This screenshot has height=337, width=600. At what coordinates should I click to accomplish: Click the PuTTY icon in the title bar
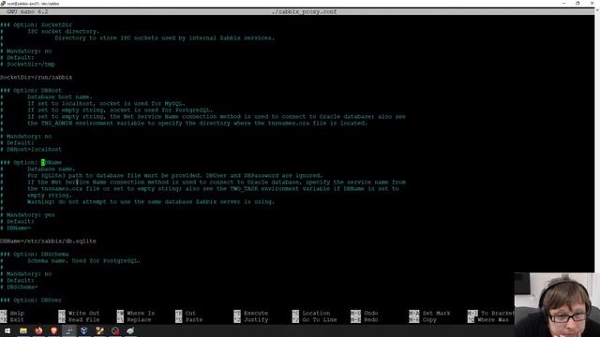pyautogui.click(x=3, y=3)
